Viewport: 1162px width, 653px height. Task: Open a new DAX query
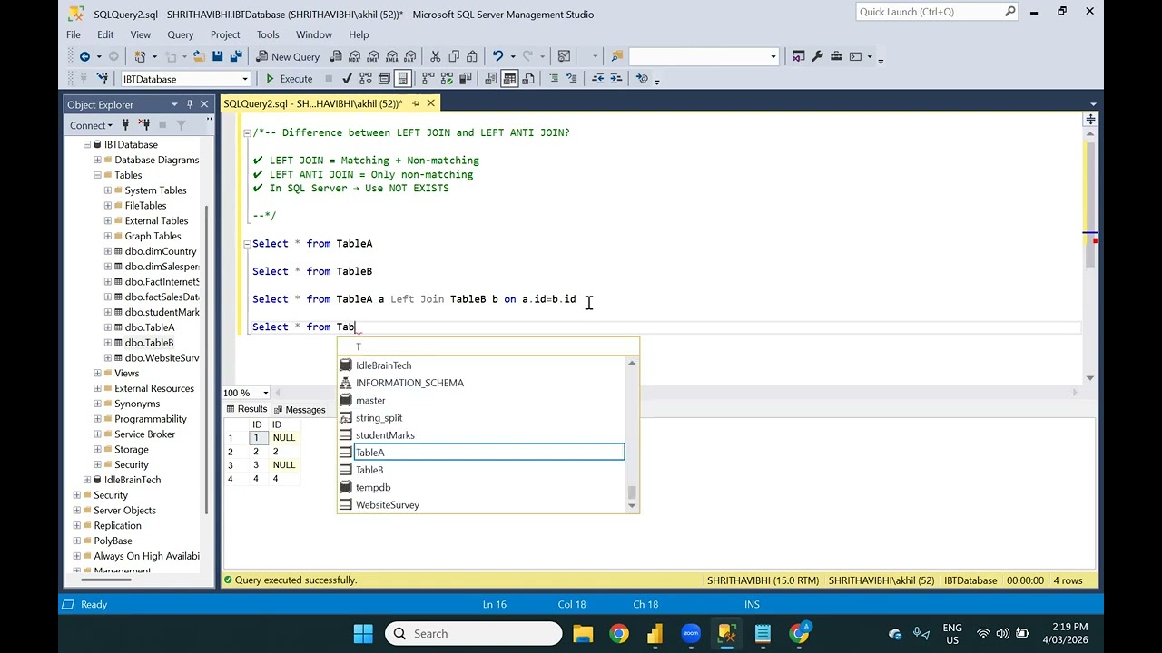click(x=410, y=56)
